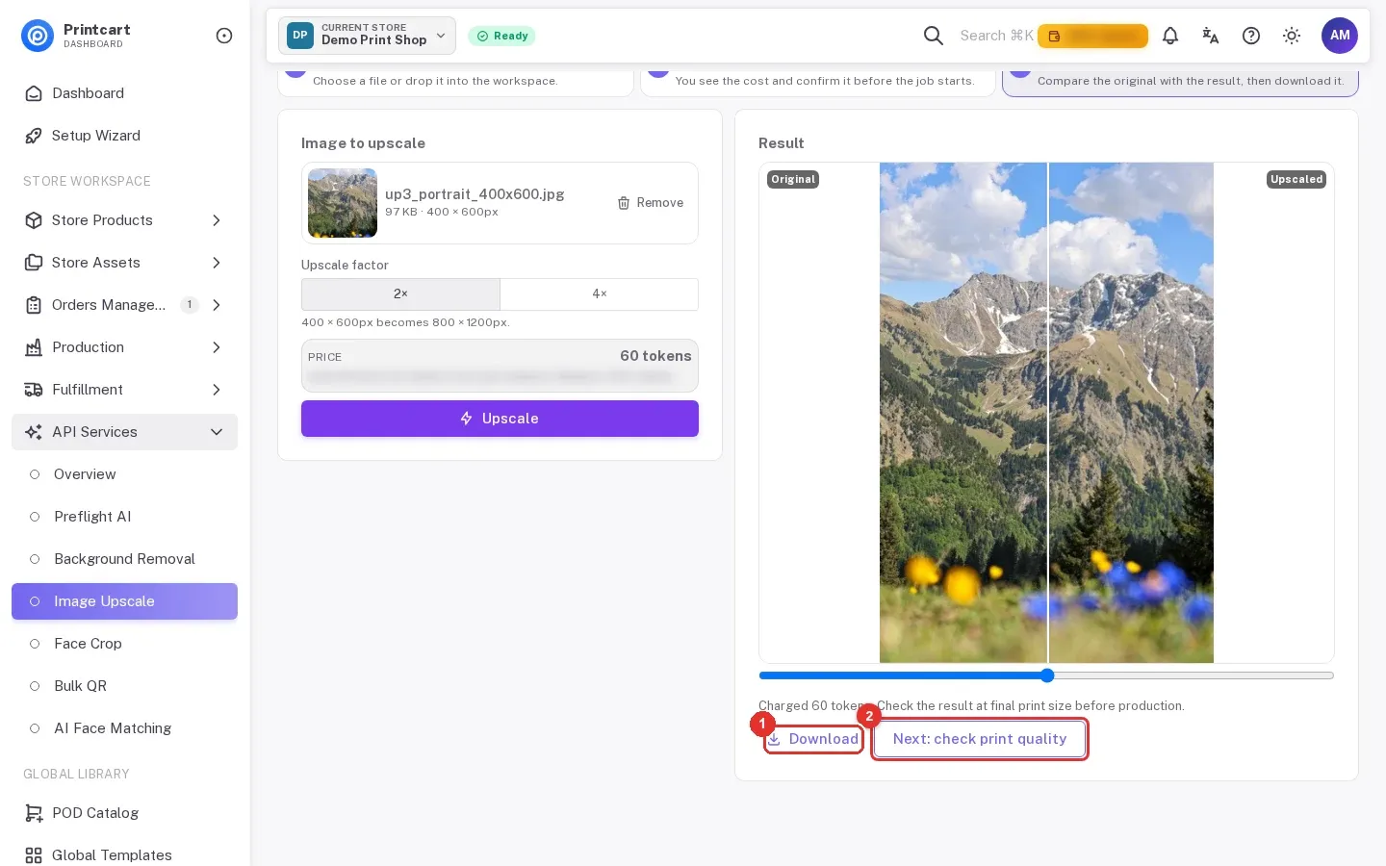Open the Overview menu item
Image resolution: width=1386 pixels, height=866 pixels.
point(124,474)
